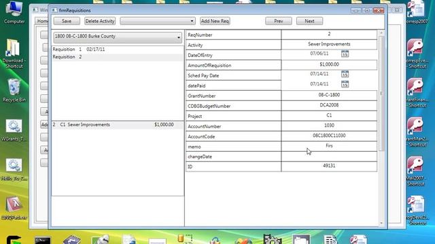
Task: Click the empty changeDate field
Action: pyautogui.click(x=329, y=157)
